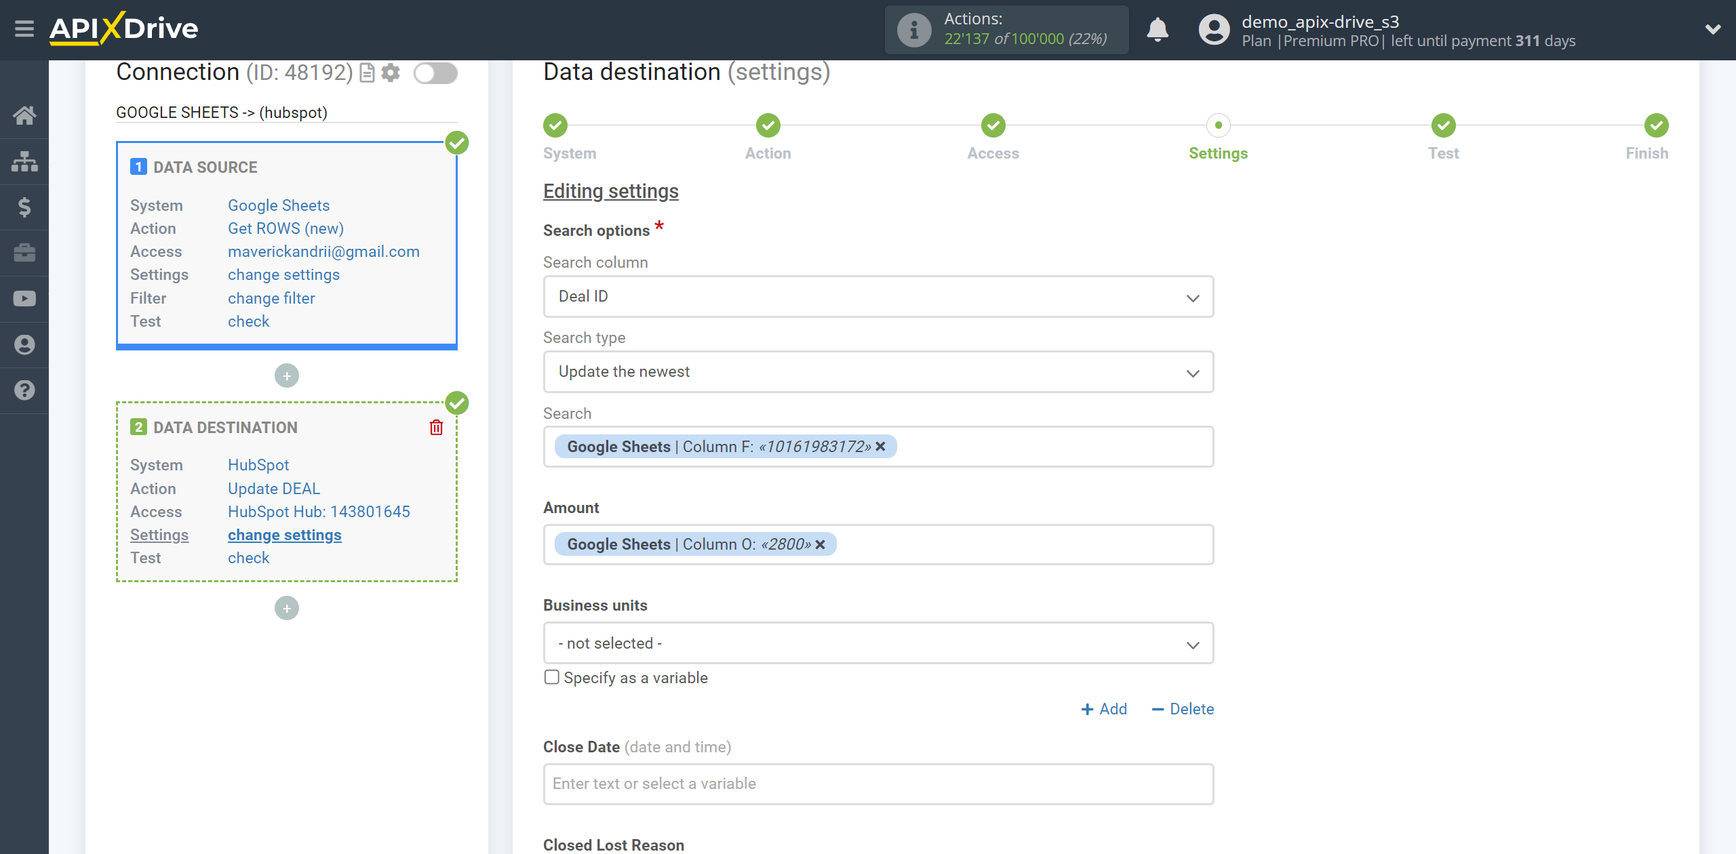Go to the Settings step

(x=1218, y=125)
